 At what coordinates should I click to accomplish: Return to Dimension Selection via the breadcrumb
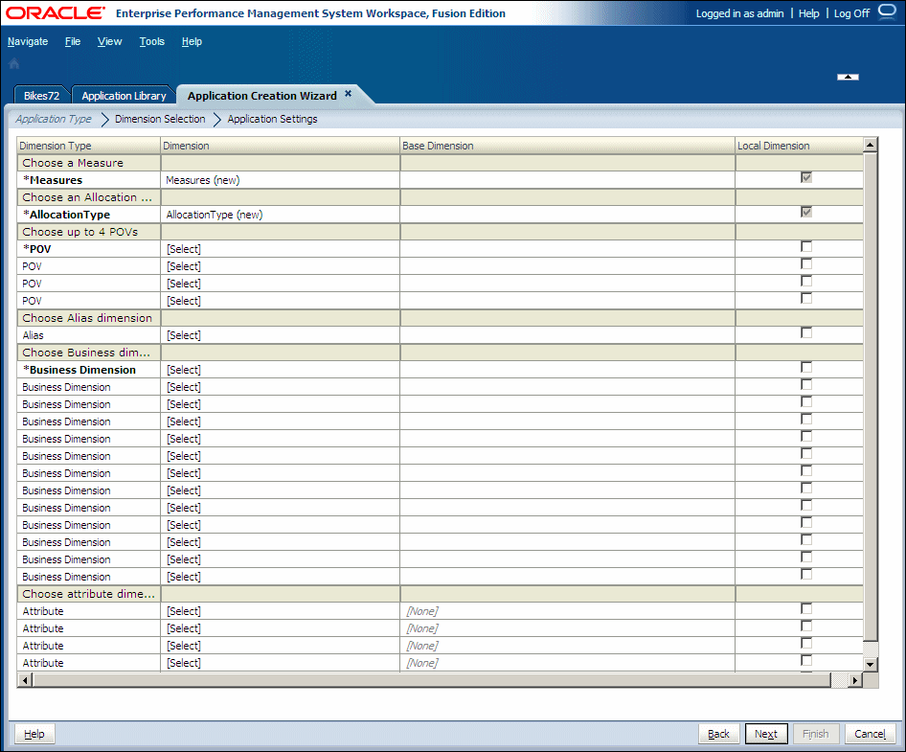click(x=159, y=118)
